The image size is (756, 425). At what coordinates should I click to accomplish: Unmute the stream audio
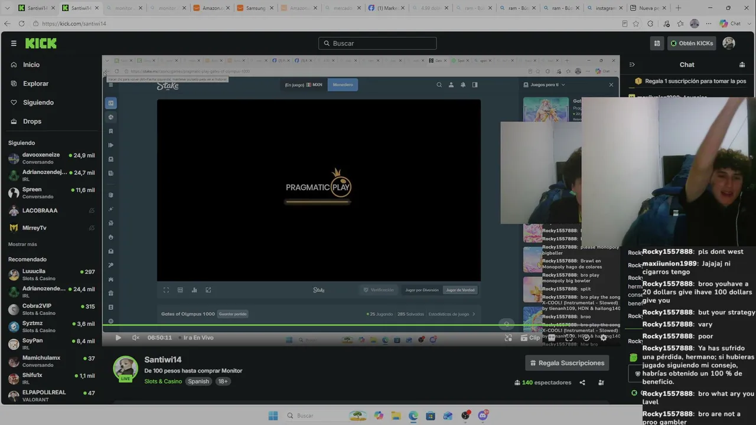click(x=136, y=338)
